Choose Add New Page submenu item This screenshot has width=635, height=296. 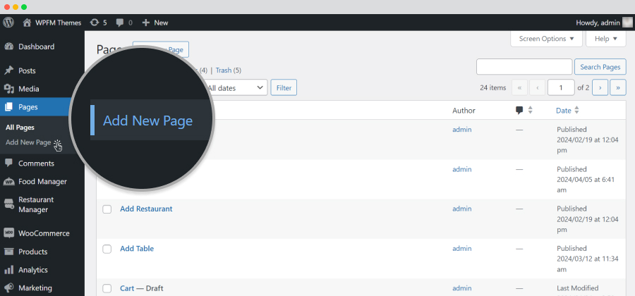point(28,142)
